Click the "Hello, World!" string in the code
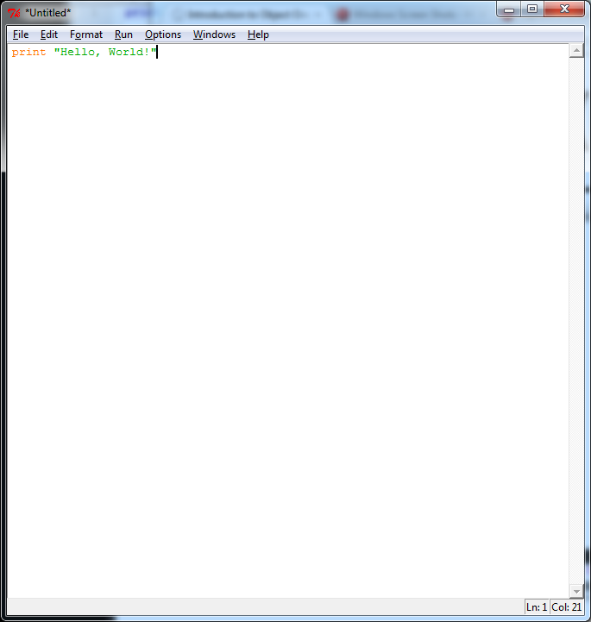591x622 pixels. tap(105, 52)
